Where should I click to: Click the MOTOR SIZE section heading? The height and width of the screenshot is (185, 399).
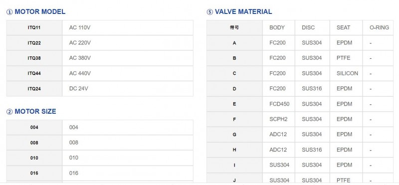pyautogui.click(x=31, y=112)
